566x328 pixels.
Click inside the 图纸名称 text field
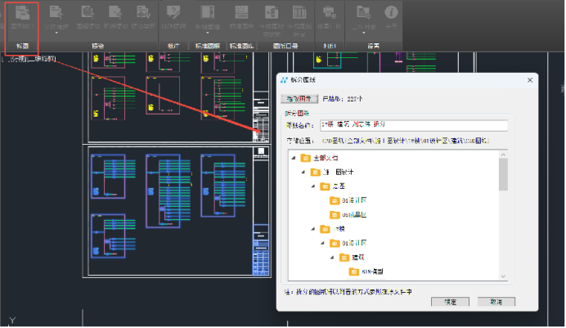tap(414, 125)
